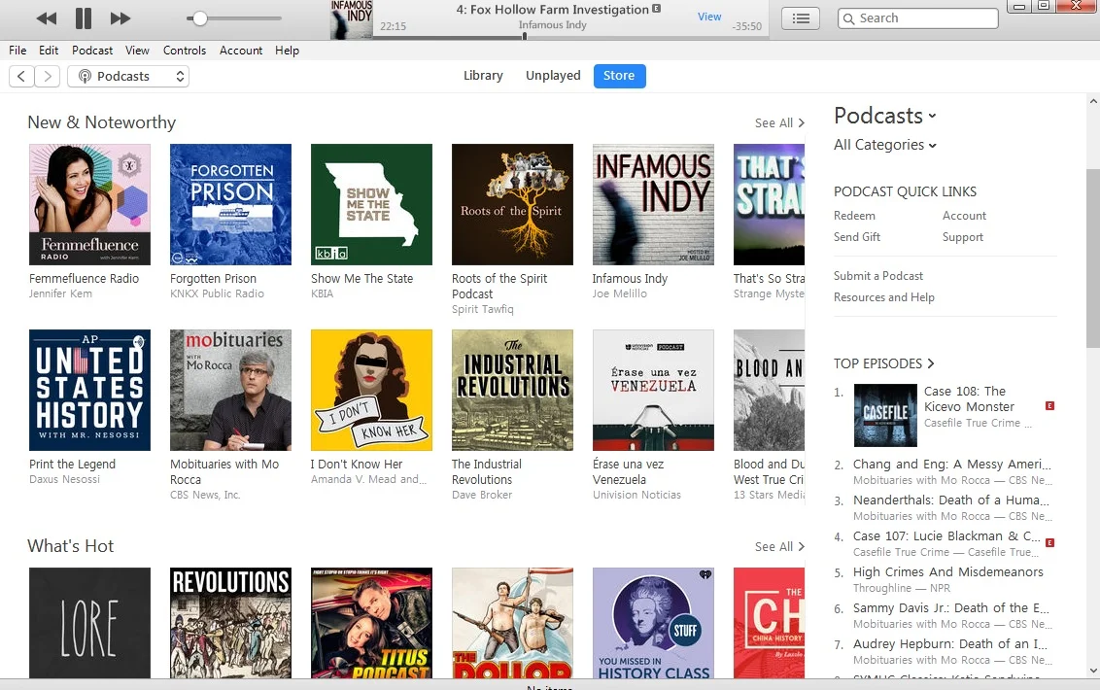This screenshot has width=1100, height=690.
Task: Open High Crimes And Misdemeanors episode
Action: (x=947, y=571)
